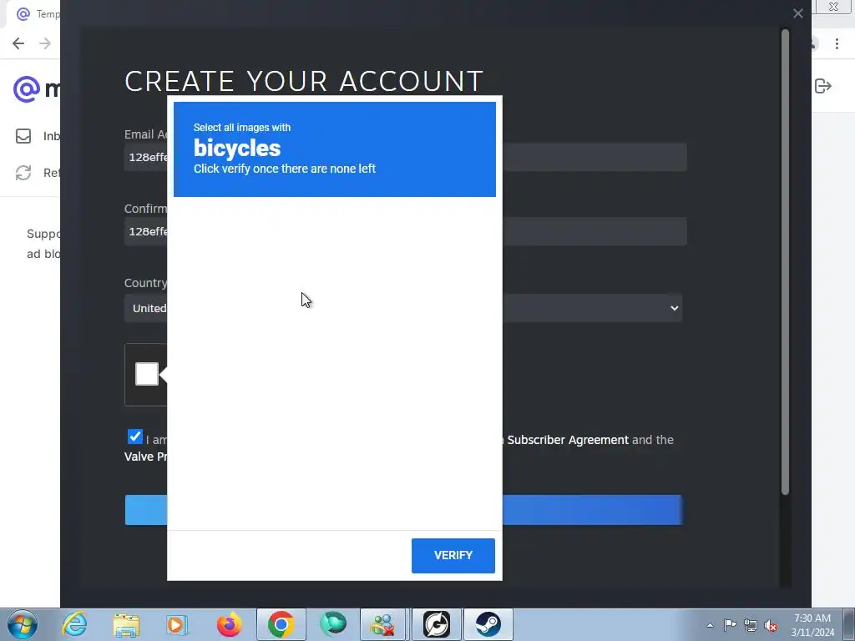Switch to Steam in the taskbar
Image resolution: width=855 pixels, height=641 pixels.
coord(488,624)
